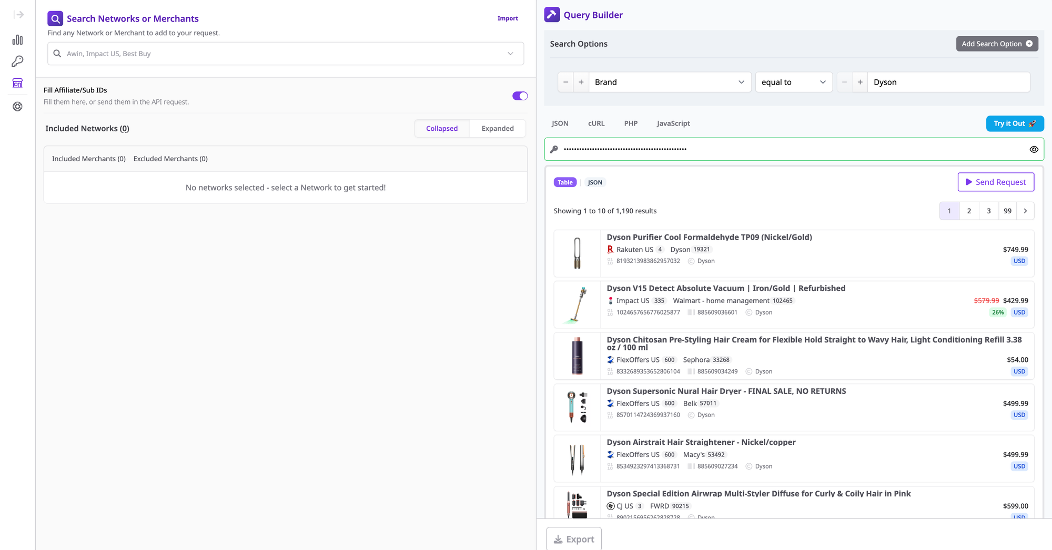
Task: Click the barcode icon beside 885609036601
Action: (691, 313)
